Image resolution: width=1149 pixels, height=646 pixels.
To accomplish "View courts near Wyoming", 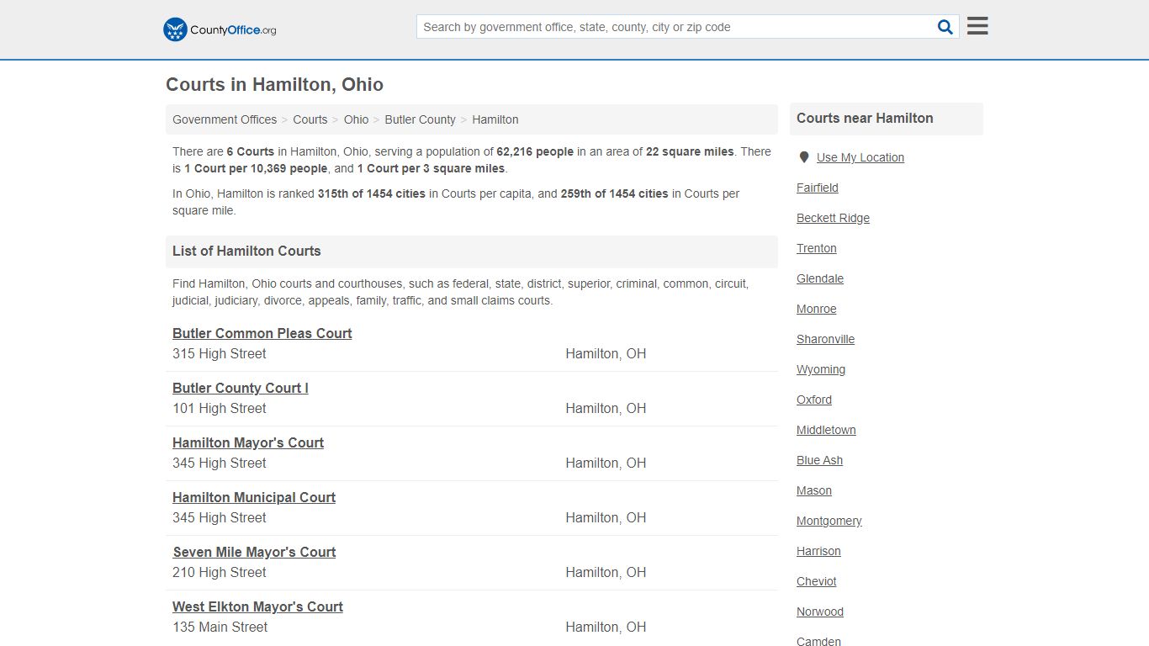I will 821,369.
